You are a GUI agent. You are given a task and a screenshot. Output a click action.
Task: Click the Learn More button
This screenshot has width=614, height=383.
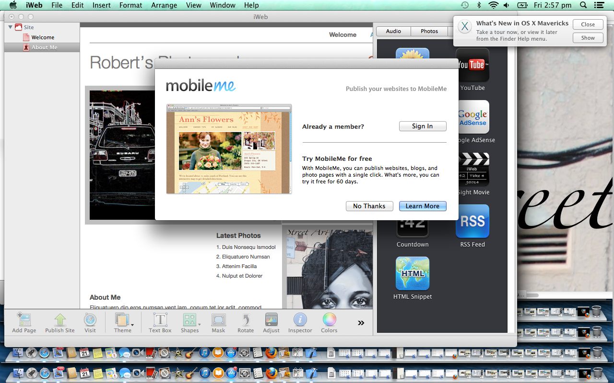[423, 206]
